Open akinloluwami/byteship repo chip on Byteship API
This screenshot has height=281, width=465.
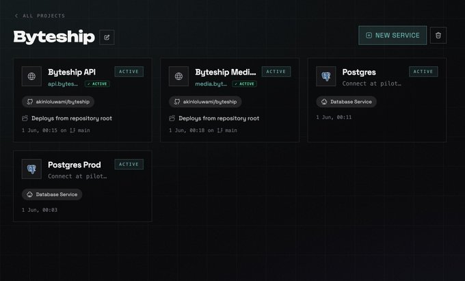(x=58, y=102)
